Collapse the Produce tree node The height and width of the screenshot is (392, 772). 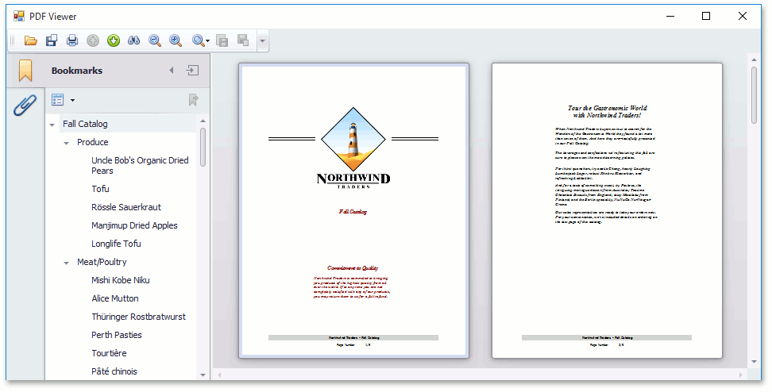click(67, 143)
